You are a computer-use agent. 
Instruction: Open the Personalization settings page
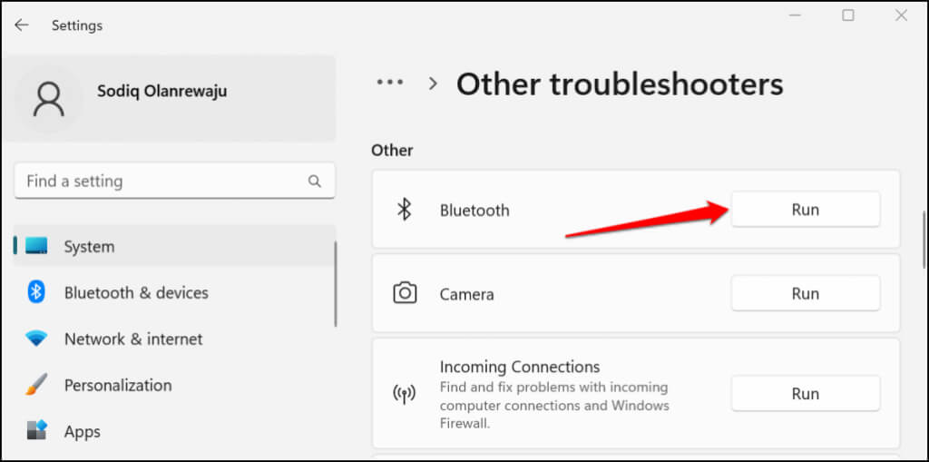(118, 385)
